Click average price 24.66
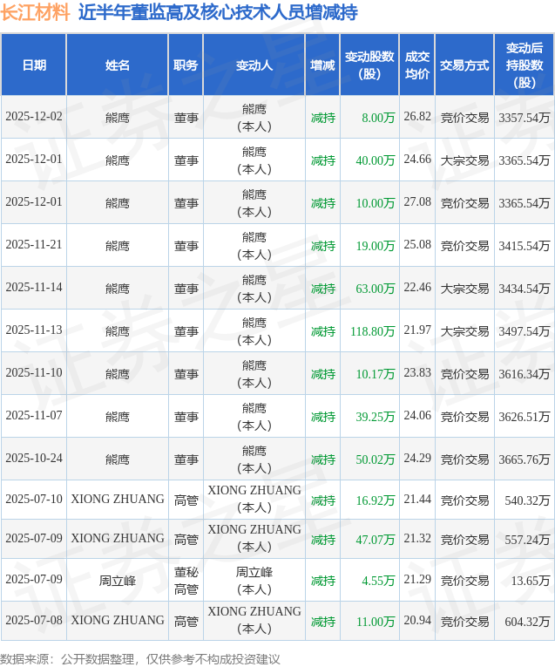 tap(417, 159)
